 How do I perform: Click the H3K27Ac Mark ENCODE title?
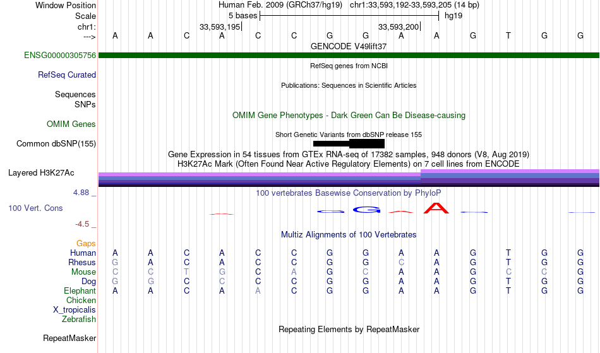pos(349,164)
